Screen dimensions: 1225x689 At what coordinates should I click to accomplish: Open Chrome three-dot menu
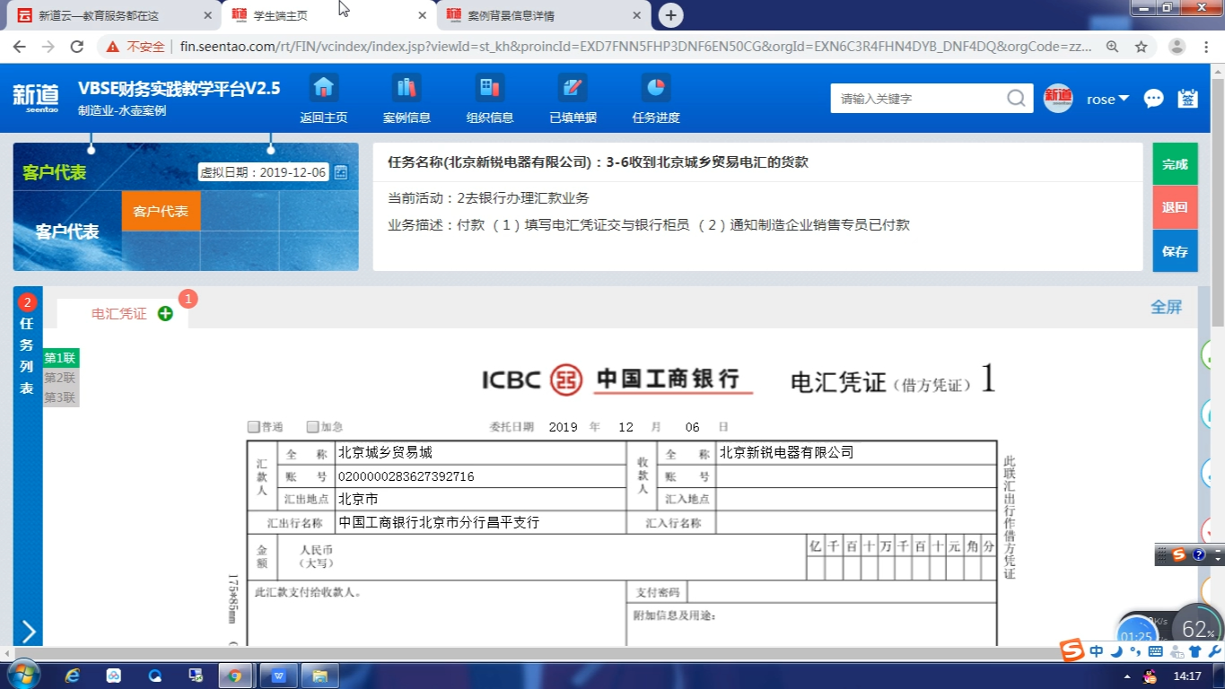coord(1206,47)
